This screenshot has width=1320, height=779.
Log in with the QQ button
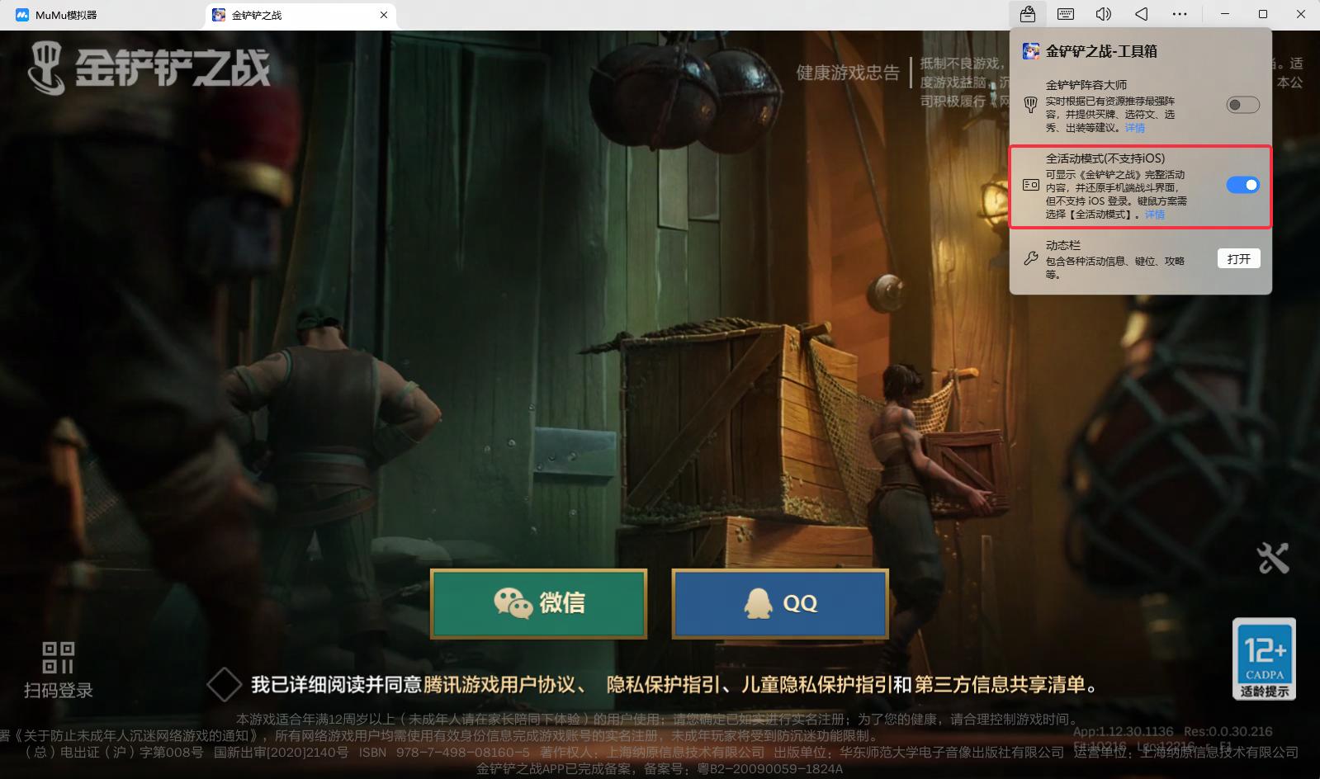(x=780, y=603)
